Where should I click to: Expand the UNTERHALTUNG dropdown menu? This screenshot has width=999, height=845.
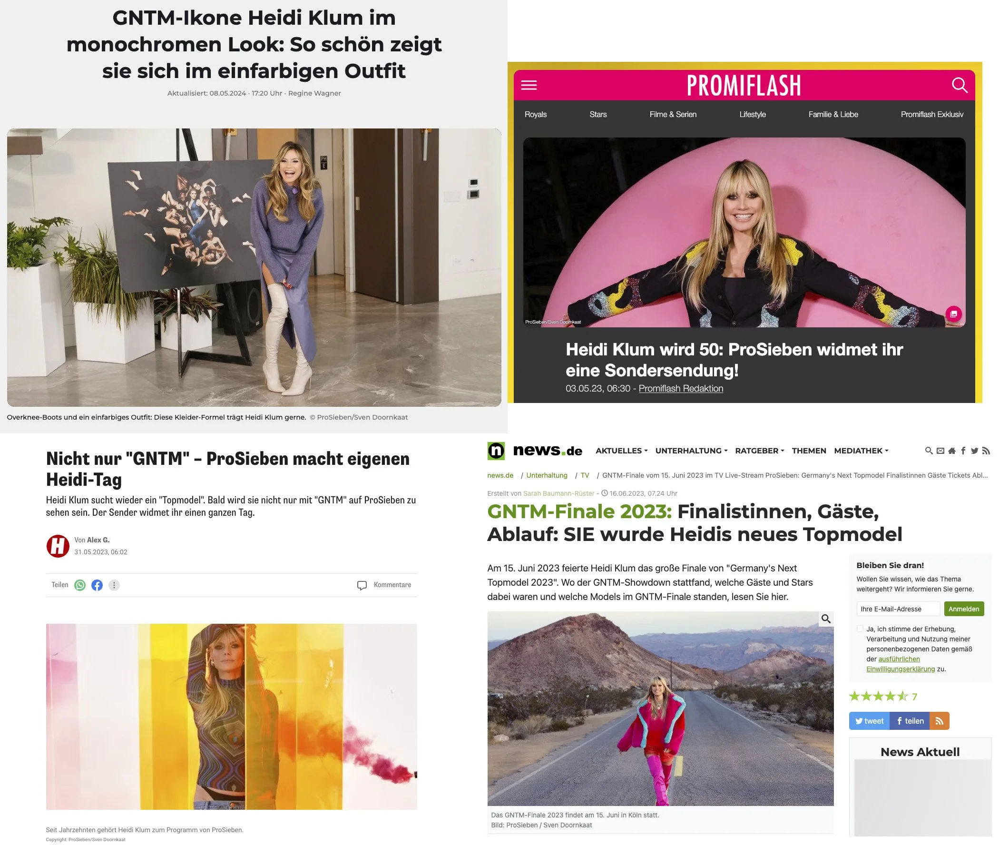691,451
